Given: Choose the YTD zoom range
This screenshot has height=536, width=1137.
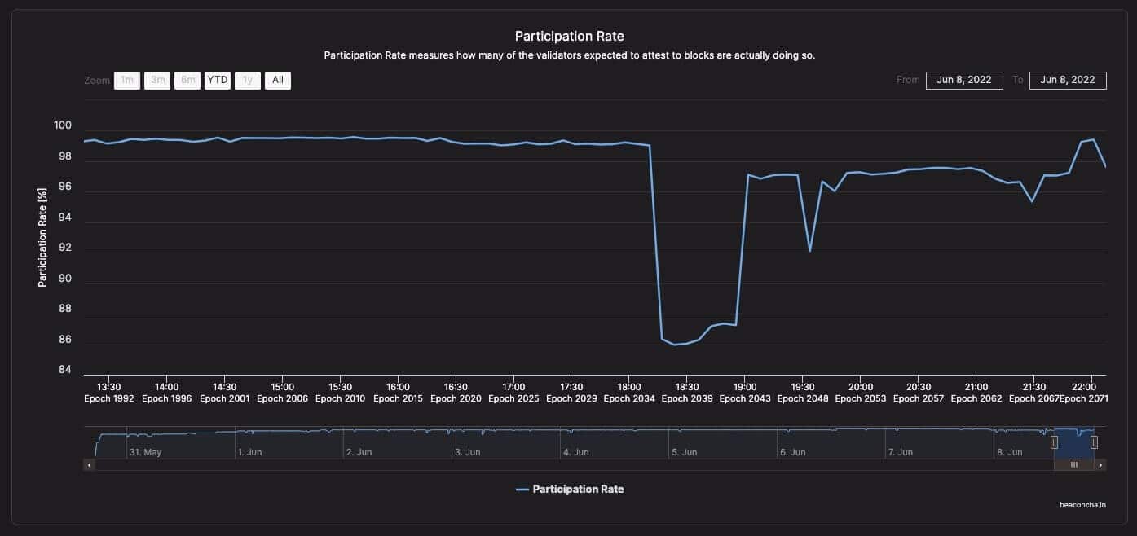Looking at the screenshot, I should click(x=218, y=80).
